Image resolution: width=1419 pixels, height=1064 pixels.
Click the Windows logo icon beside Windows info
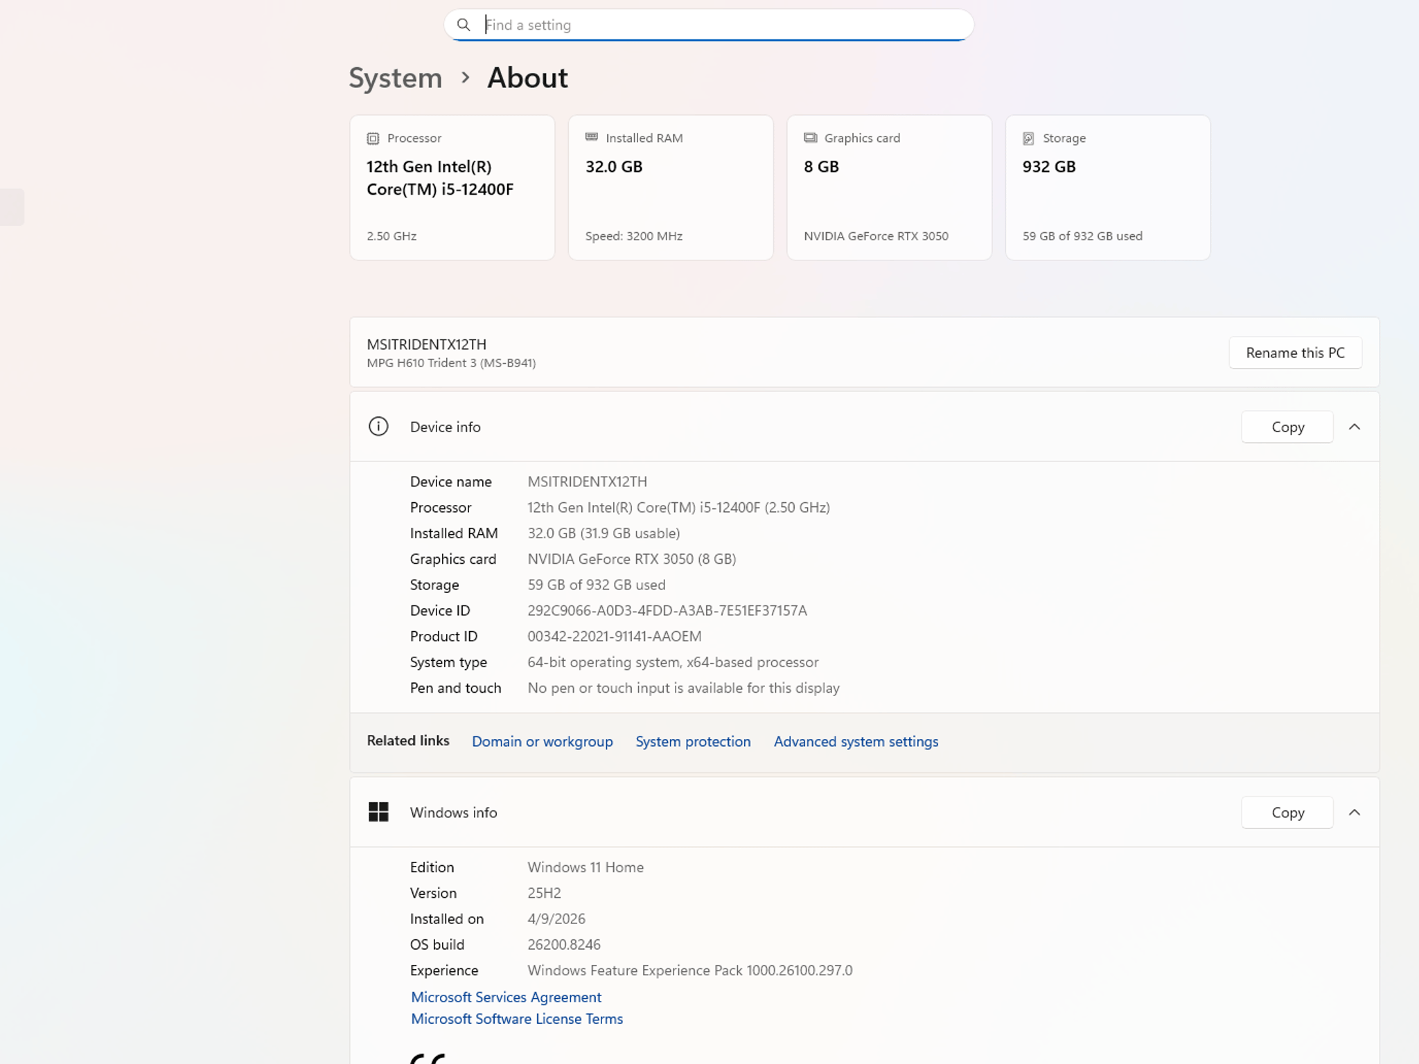point(378,812)
